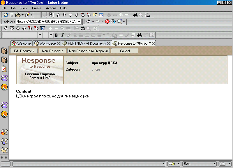Click the Edit Document button
Image resolution: width=233 pixels, height=168 pixels.
[24, 51]
